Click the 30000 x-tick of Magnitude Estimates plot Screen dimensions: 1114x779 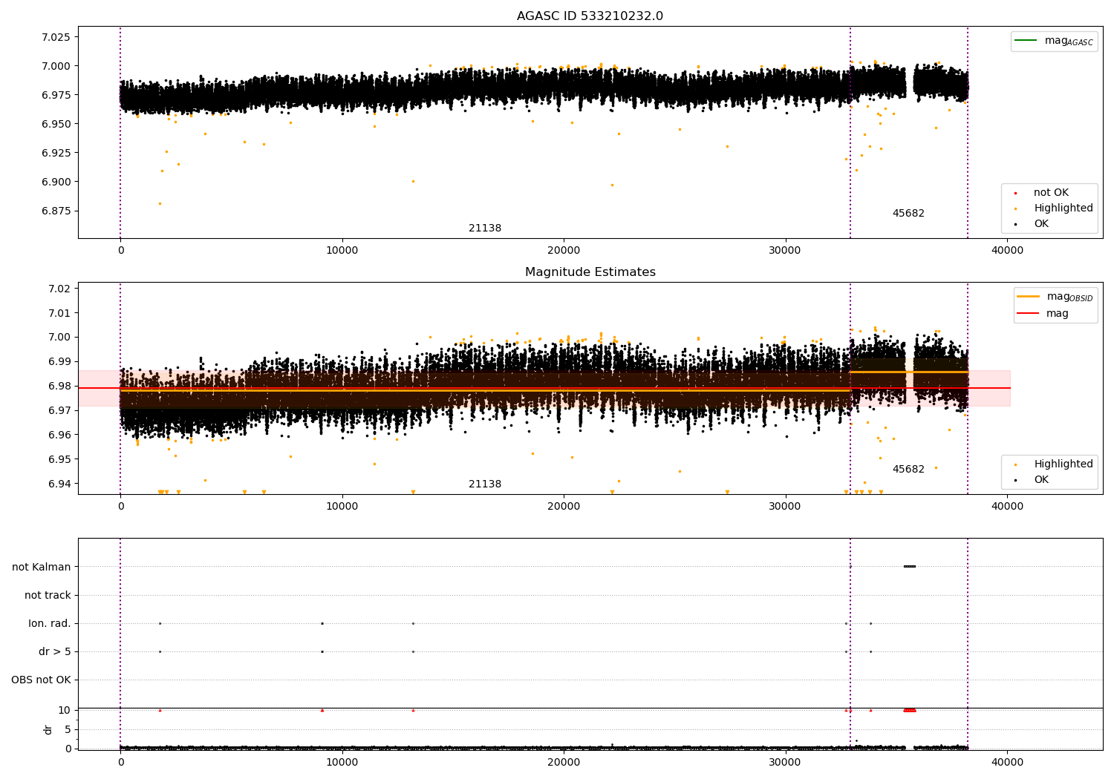(785, 506)
